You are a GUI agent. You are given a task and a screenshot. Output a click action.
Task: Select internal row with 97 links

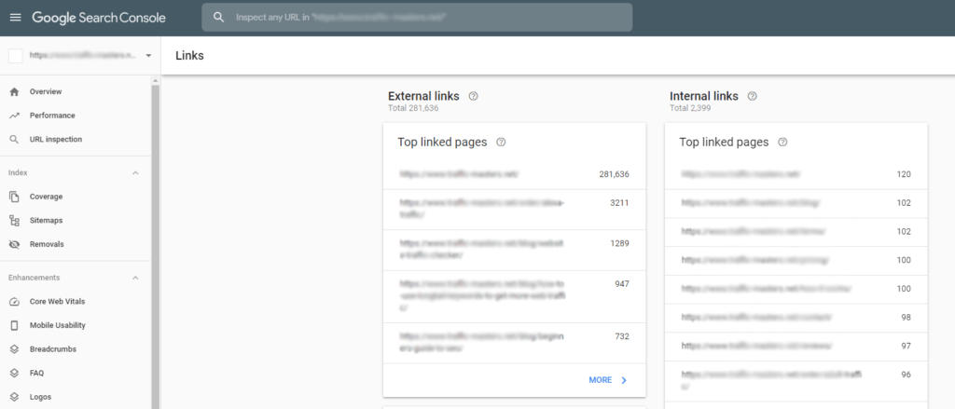(796, 347)
